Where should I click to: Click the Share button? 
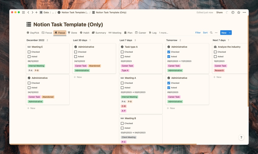tap(219, 13)
